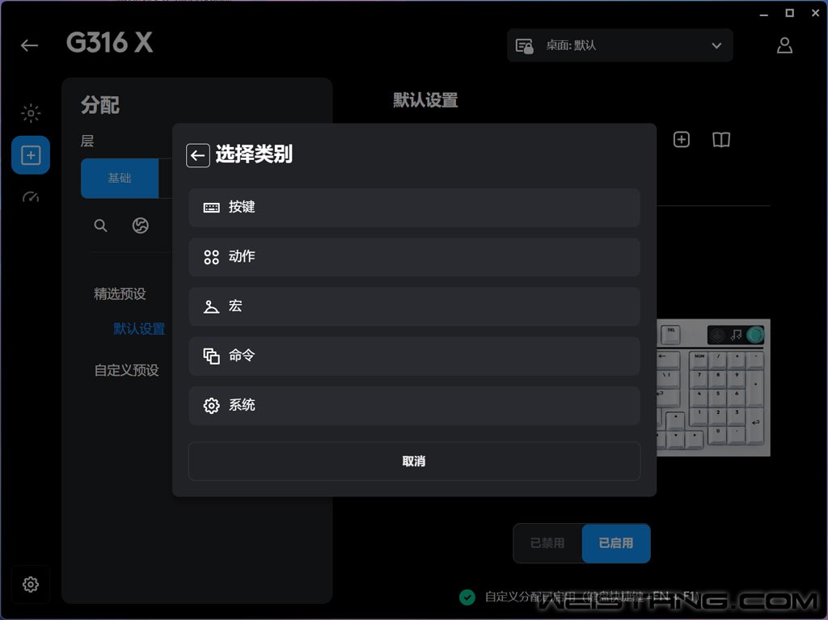Select the assignments plus sidebar icon
828x620 pixels.
[x=31, y=155]
